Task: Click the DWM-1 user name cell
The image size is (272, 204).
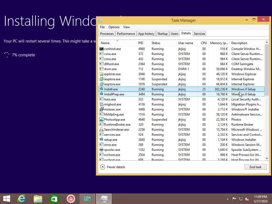Action: (x=184, y=69)
